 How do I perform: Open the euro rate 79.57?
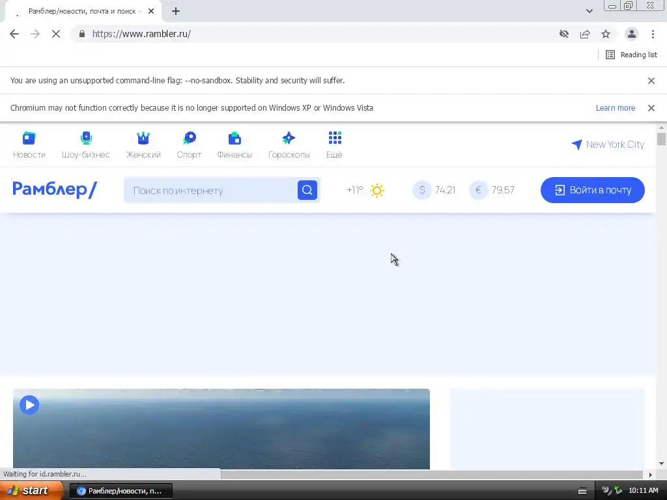click(x=492, y=190)
